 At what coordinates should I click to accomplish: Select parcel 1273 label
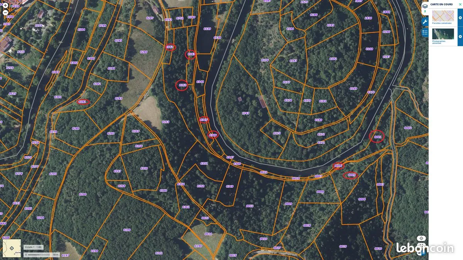(21, 52)
